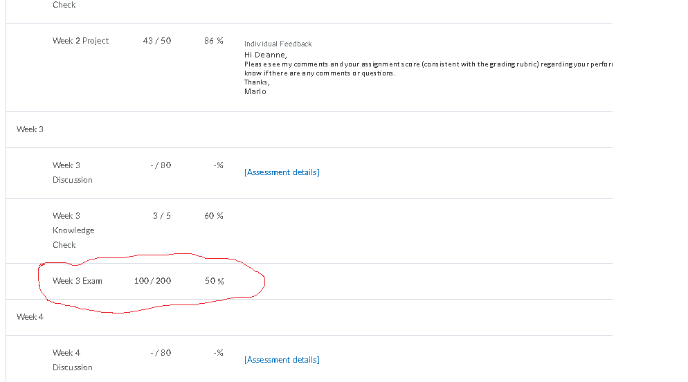
Task: Click the 86 % grade for Week 2 Project
Action: [x=214, y=41]
